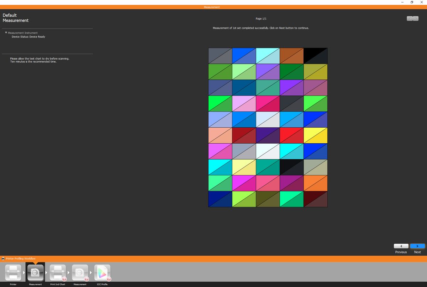Select the yellow patch on the right column
427x287 pixels.
316,135
